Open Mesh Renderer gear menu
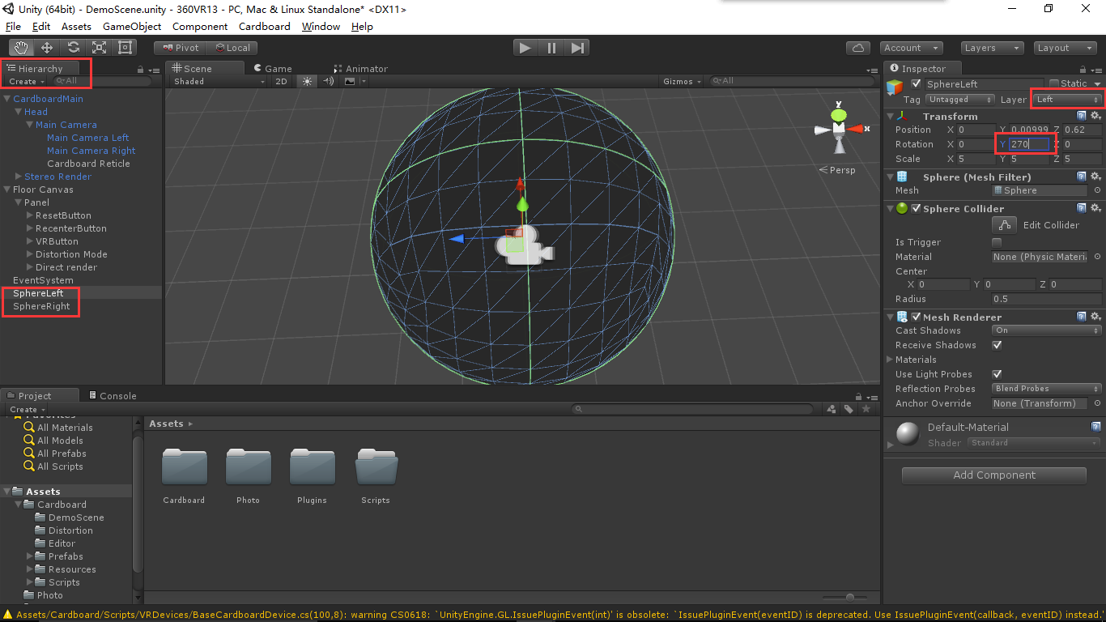The image size is (1106, 622). (1095, 317)
